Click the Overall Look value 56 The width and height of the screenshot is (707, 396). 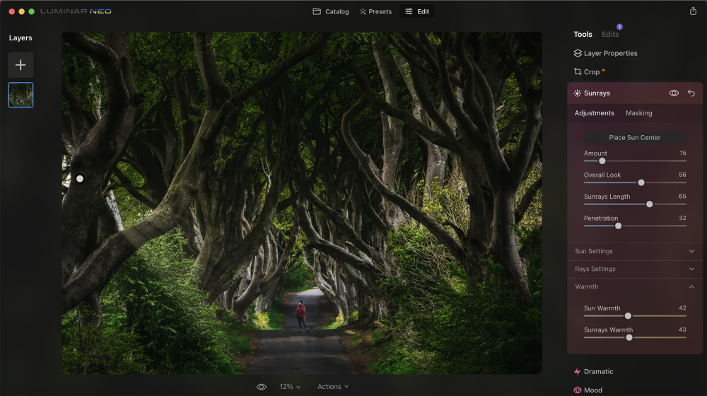tap(682, 175)
